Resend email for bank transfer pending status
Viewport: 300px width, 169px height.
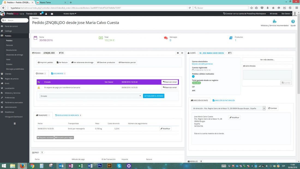[x=170, y=87]
